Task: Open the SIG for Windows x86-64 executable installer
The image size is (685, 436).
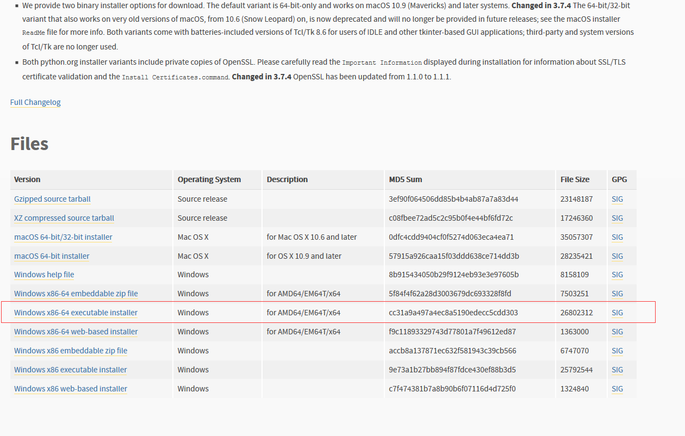Action: click(617, 313)
